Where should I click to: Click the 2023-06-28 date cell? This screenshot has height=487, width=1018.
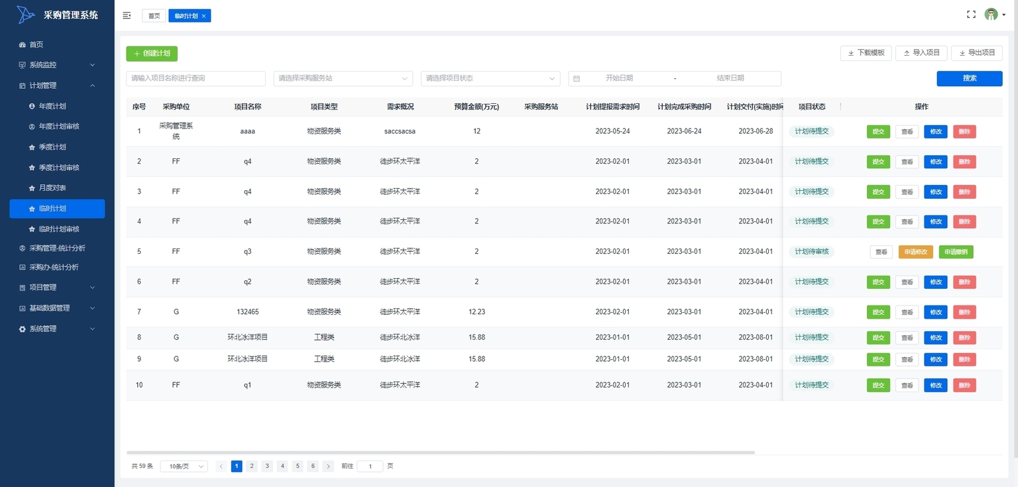click(756, 131)
